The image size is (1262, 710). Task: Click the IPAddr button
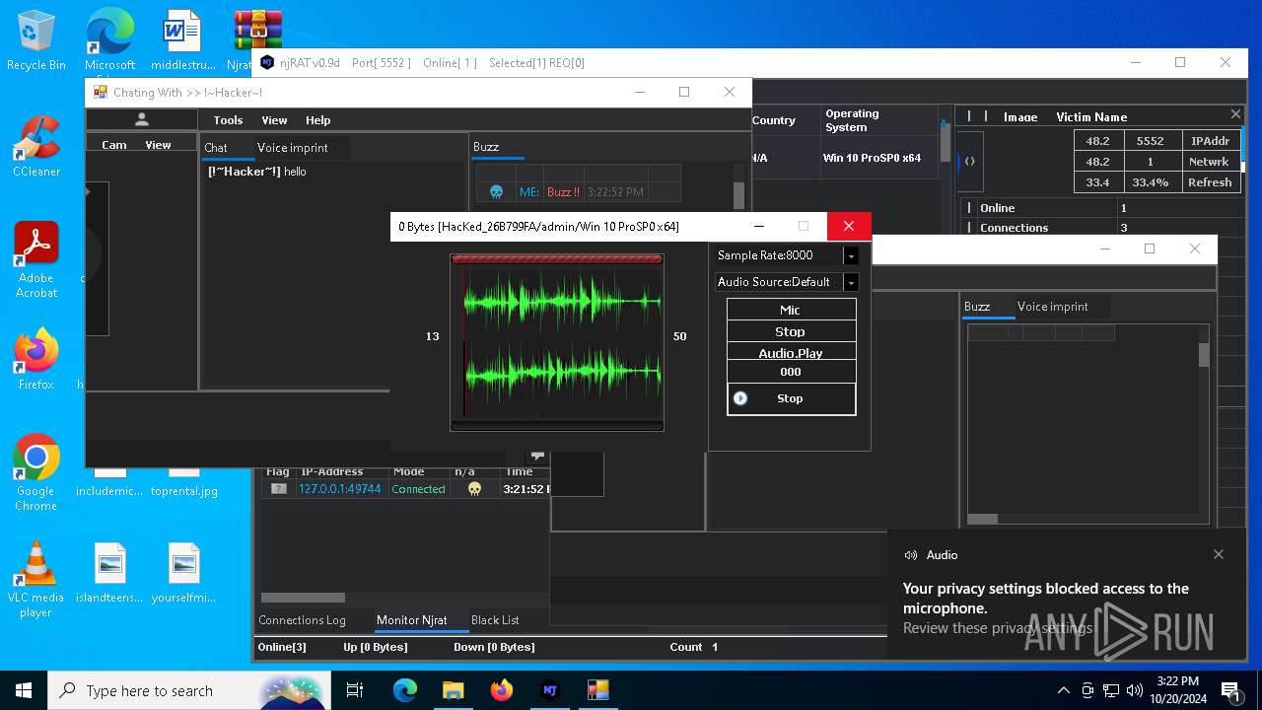point(1210,141)
